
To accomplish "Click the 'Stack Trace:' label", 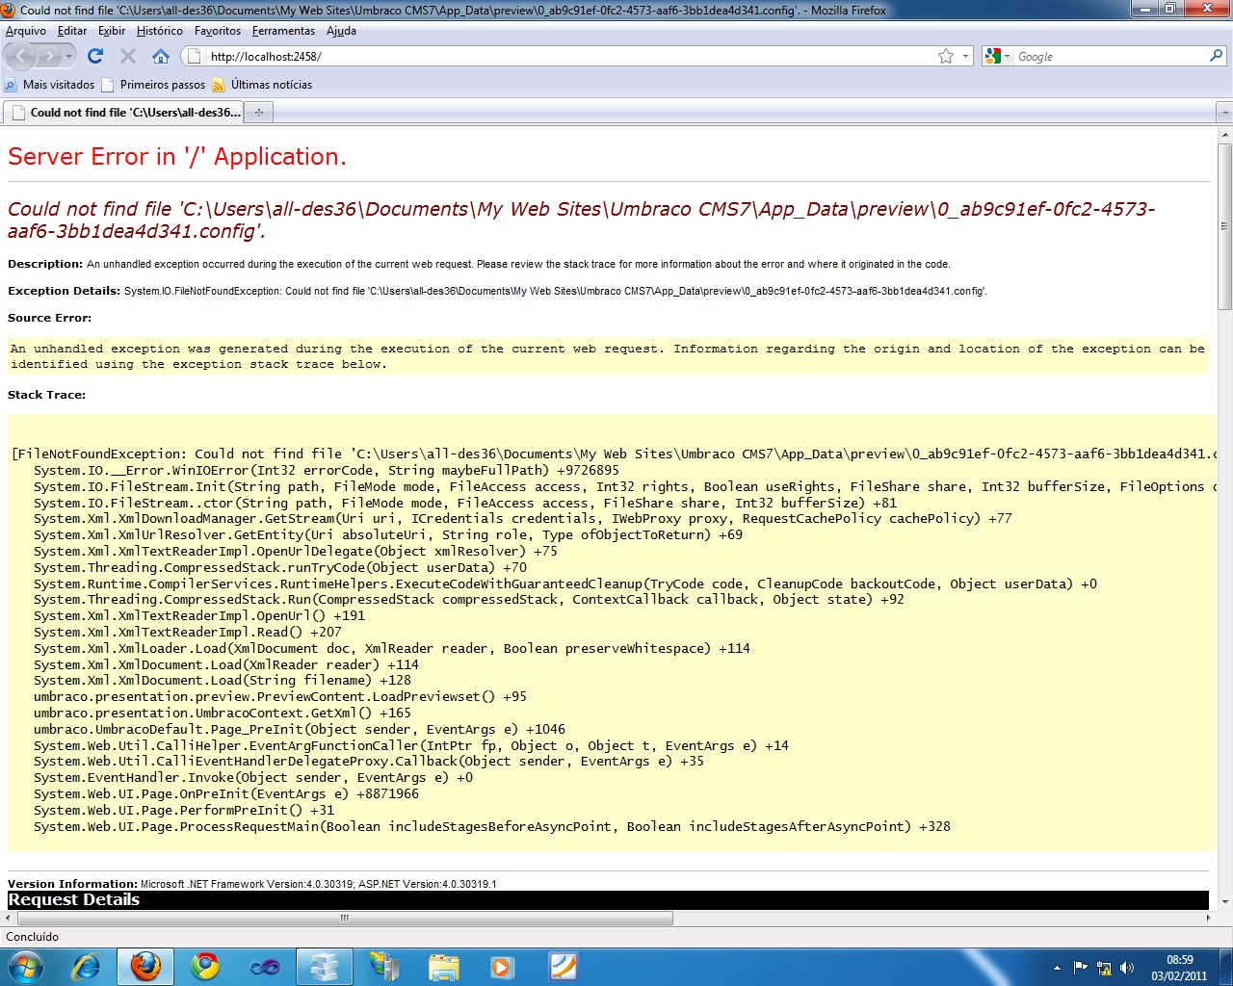I will 46,395.
